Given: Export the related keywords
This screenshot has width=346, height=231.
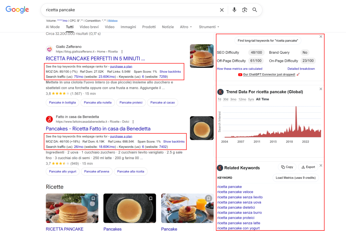Looking at the screenshot, I should (308, 167).
